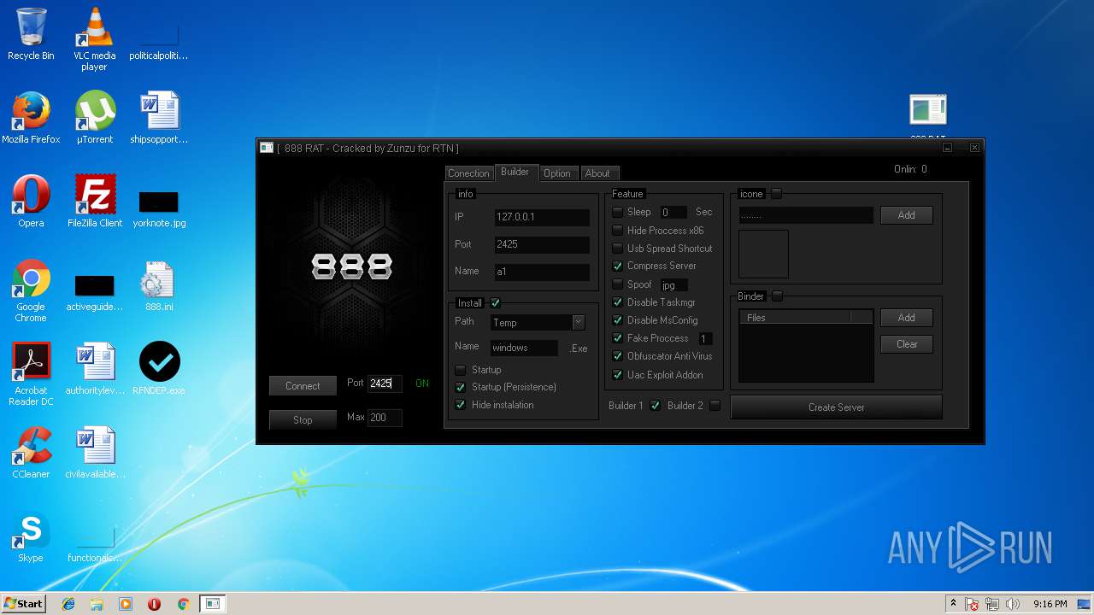Launch Opera from the desktop

point(31,202)
